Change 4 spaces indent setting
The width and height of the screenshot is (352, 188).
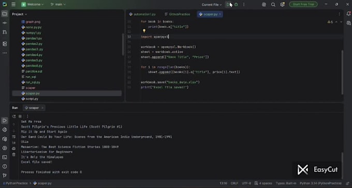[263, 183]
